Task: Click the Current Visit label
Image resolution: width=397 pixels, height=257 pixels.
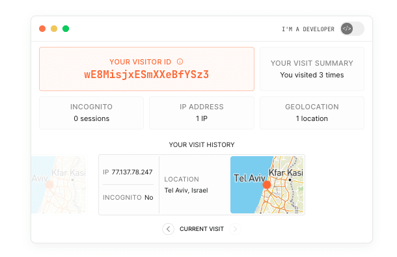Action: [202, 229]
